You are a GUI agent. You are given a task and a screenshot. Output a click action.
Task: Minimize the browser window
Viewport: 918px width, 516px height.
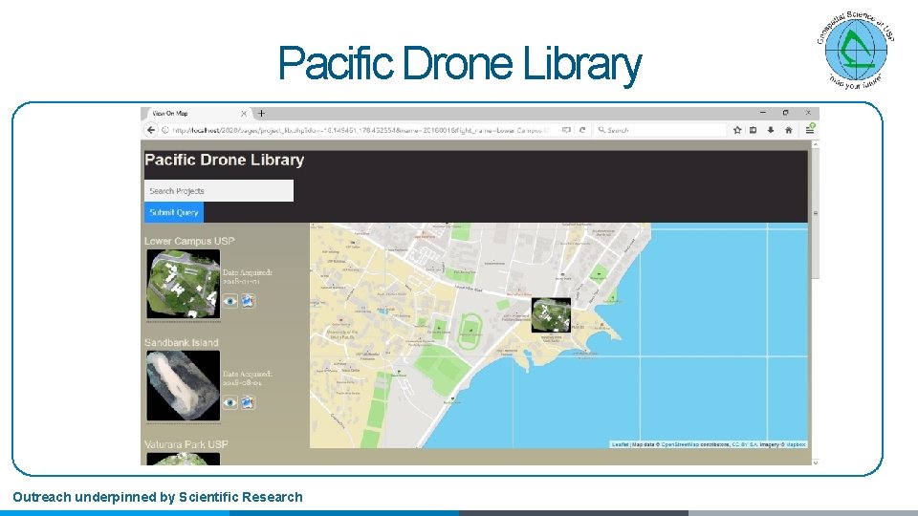[763, 113]
